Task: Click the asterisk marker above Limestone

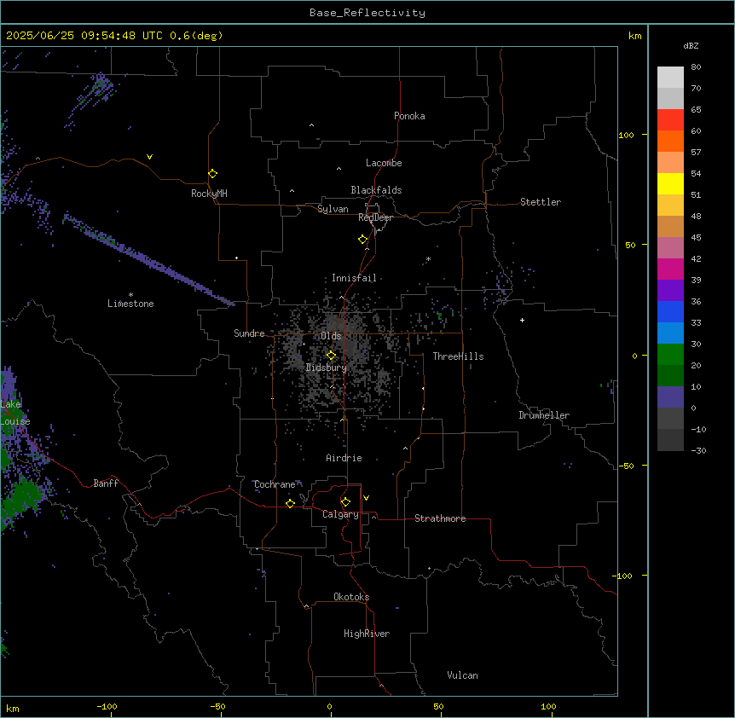Action: (x=130, y=295)
